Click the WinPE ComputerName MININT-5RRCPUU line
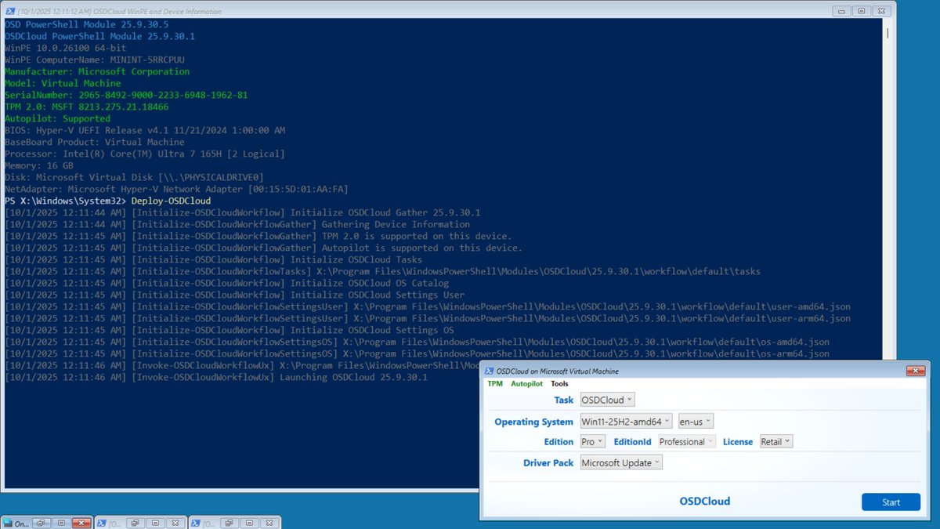 (94, 60)
